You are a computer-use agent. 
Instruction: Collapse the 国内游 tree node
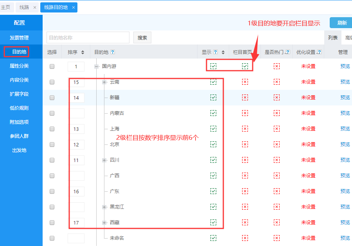[x=96, y=66]
